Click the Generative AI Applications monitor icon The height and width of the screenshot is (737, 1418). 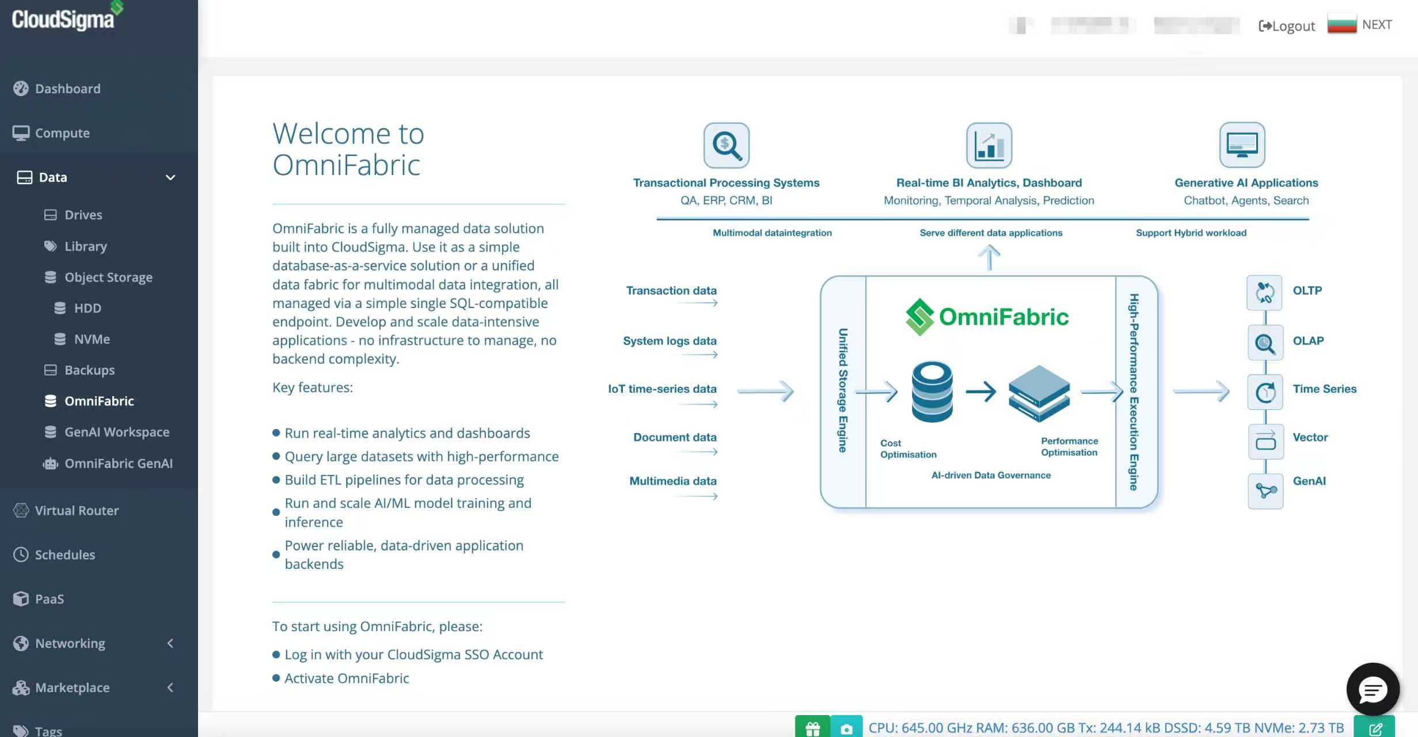click(x=1242, y=145)
